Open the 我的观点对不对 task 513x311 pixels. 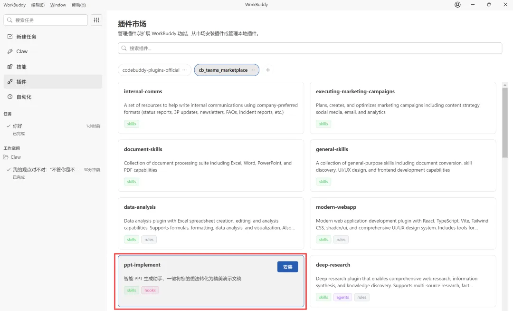pyautogui.click(x=53, y=173)
